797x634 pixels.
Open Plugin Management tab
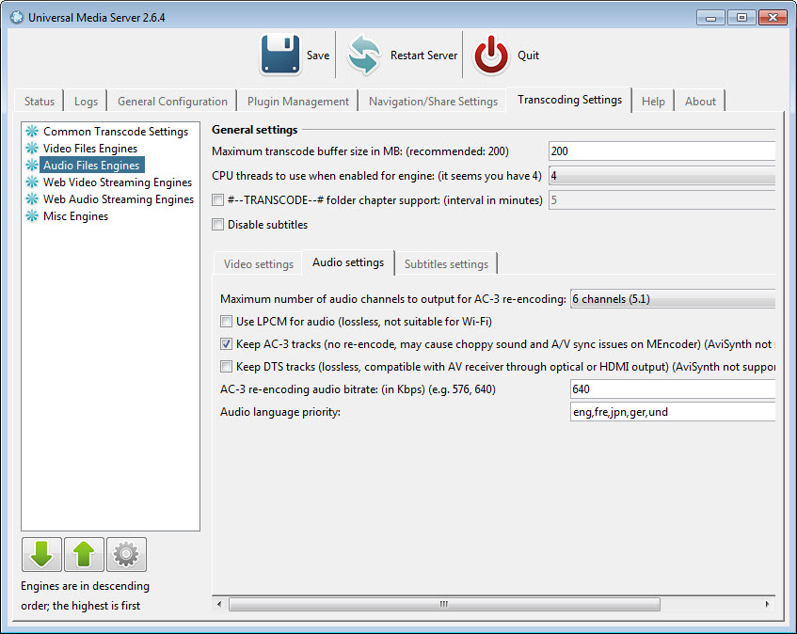coord(298,101)
